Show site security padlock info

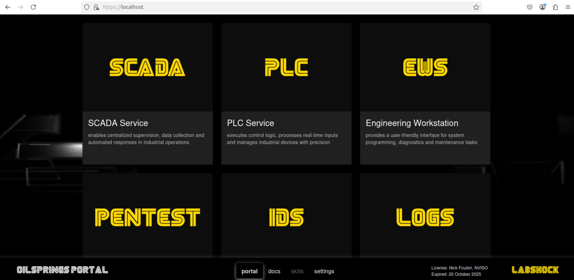point(96,7)
